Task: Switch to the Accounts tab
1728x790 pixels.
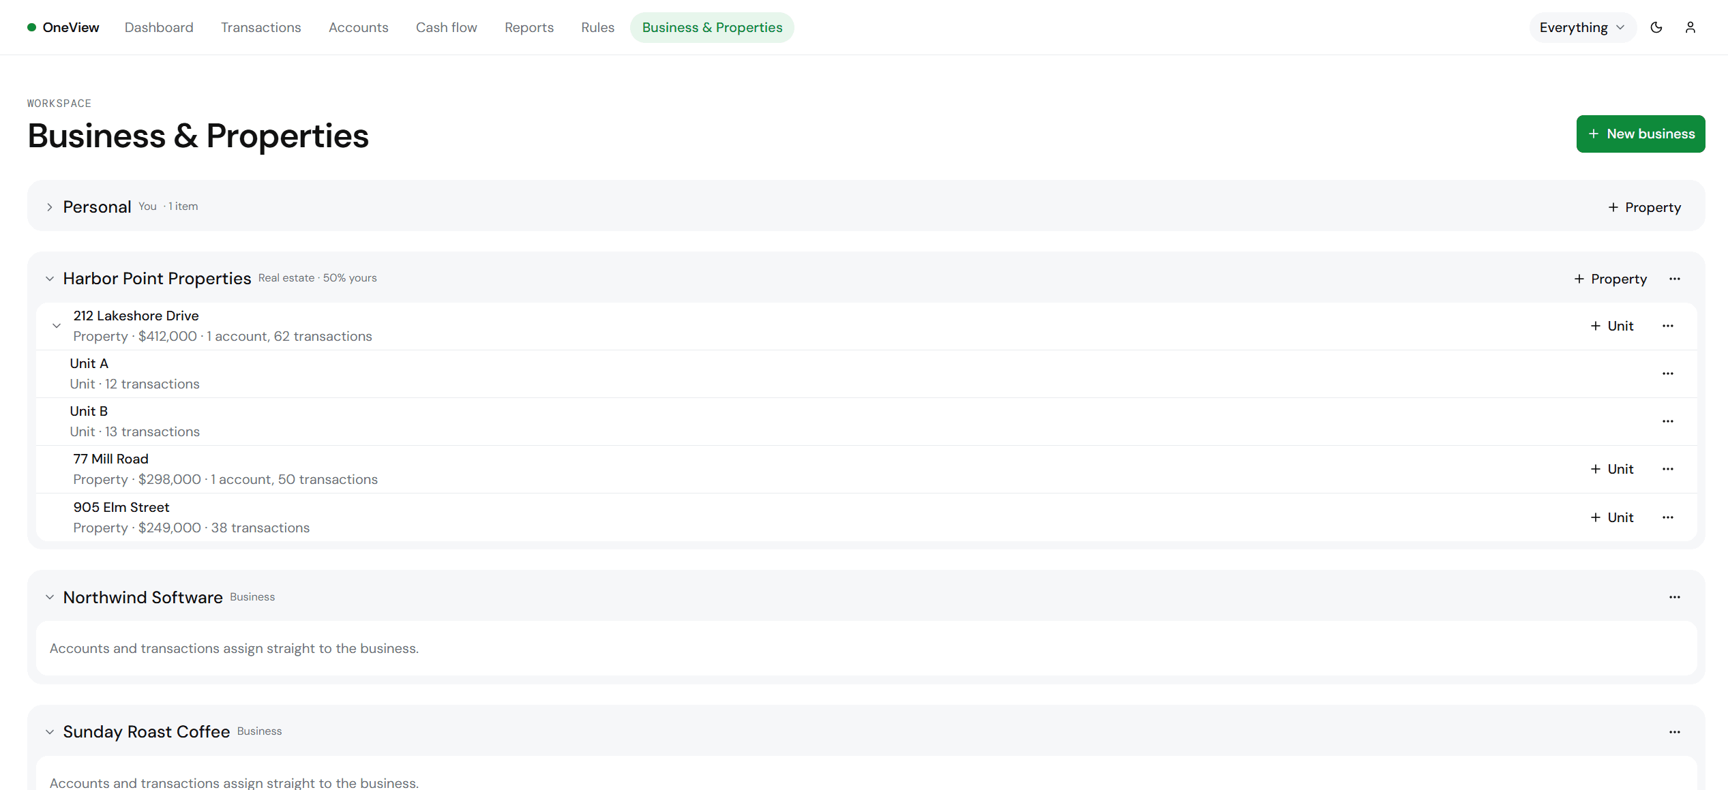Action: pos(358,27)
